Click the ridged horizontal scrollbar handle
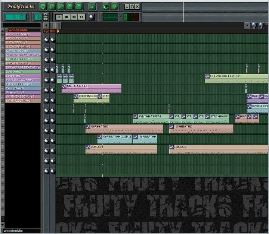The height and width of the screenshot is (234, 269). click(55, 26)
